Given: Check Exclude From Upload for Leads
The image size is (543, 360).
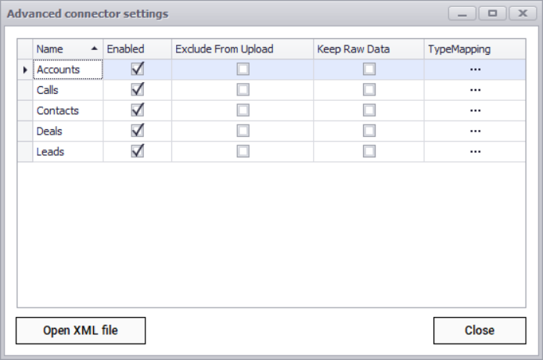Looking at the screenshot, I should coord(243,151).
